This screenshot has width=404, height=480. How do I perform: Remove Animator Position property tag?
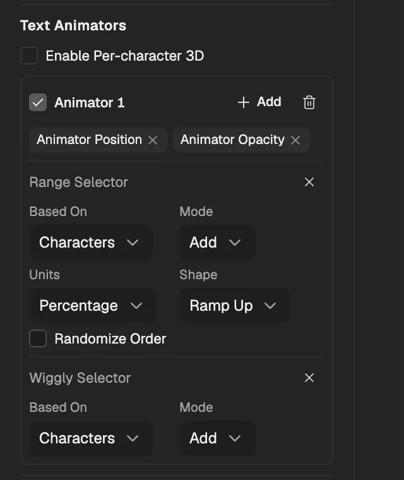pos(153,140)
